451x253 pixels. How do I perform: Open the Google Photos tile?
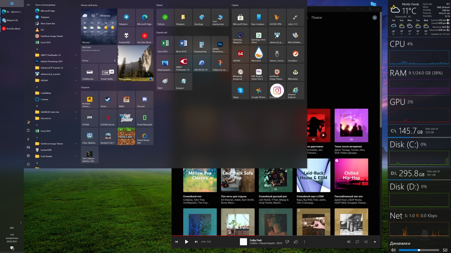pos(259,91)
